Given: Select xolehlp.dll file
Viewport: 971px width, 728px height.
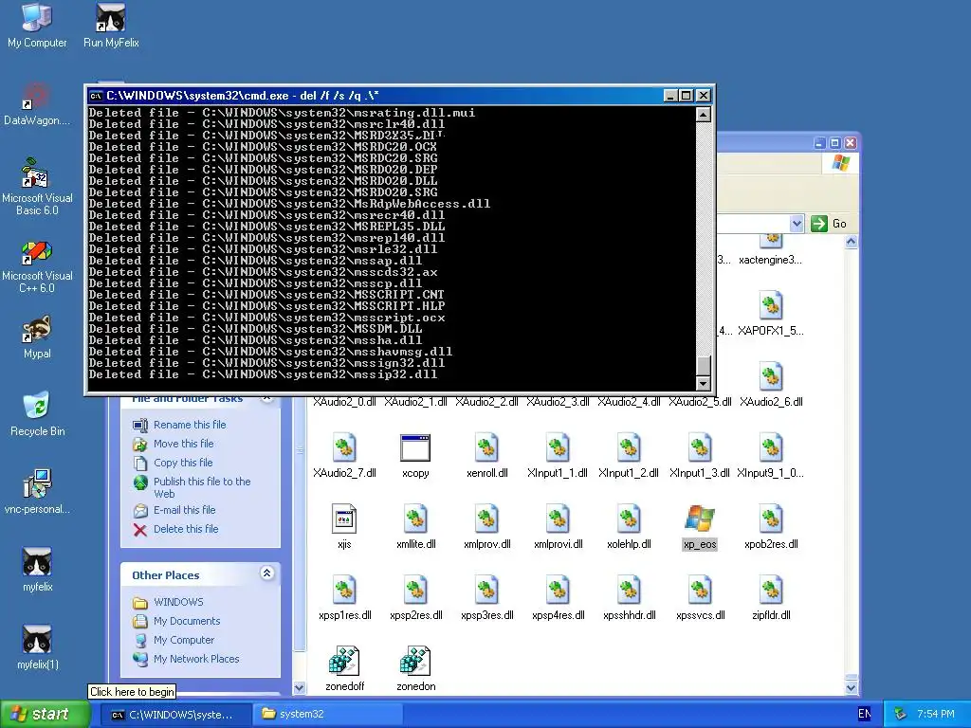Looking at the screenshot, I should click(629, 527).
